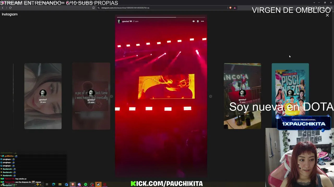
Task: Go back in the browser
Action: point(3,8)
